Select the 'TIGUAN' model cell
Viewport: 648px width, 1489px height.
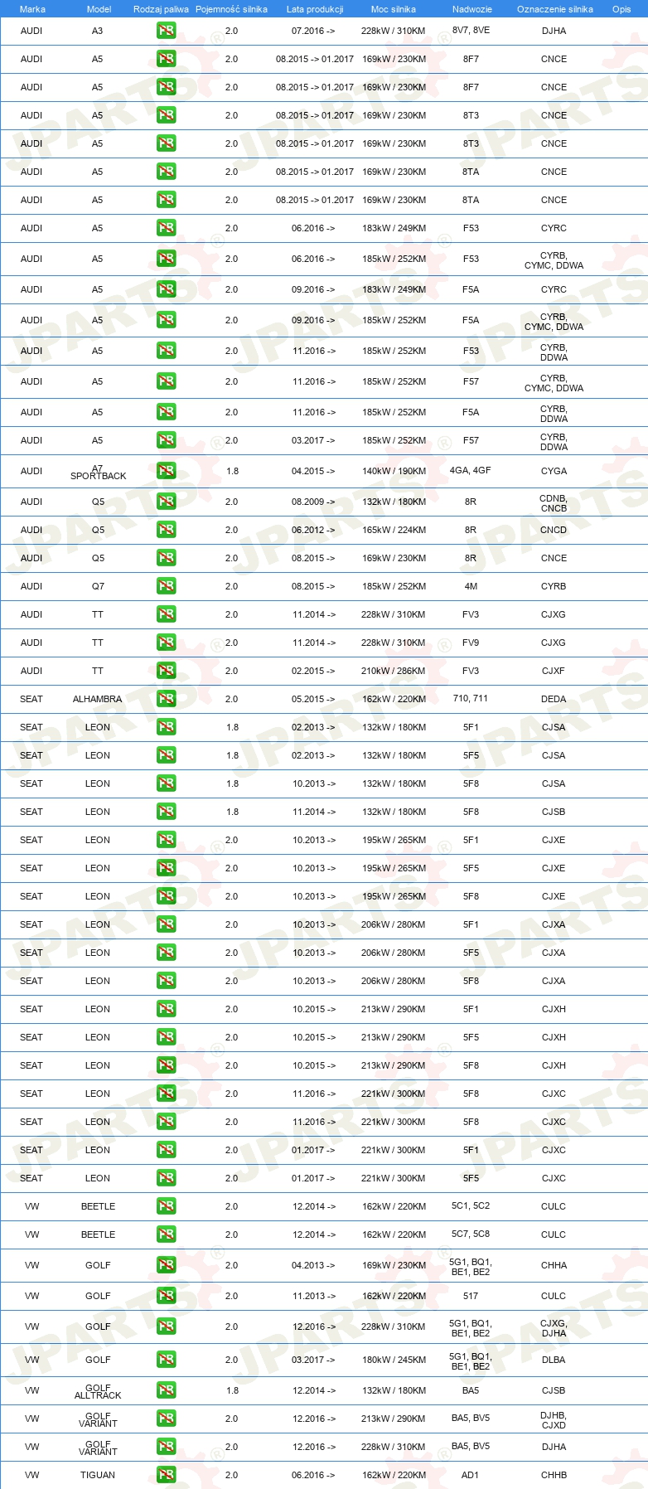98,1475
